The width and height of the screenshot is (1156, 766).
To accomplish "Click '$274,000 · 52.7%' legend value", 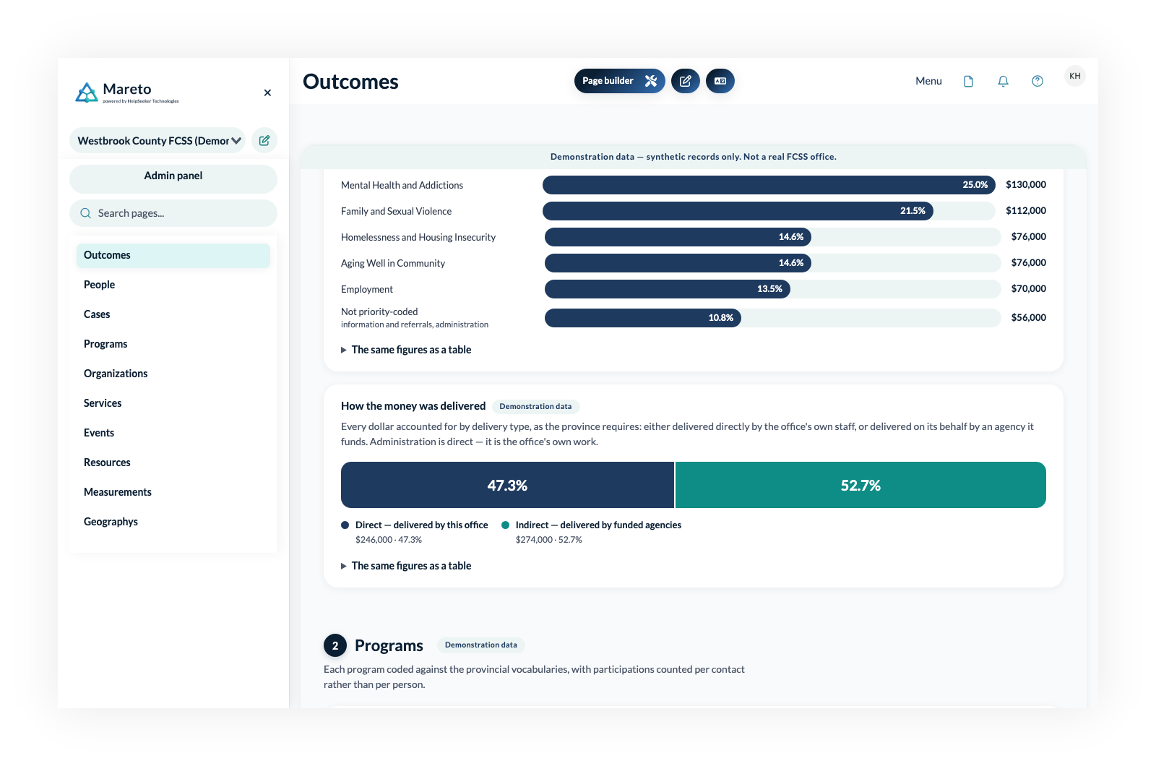I will tap(549, 540).
